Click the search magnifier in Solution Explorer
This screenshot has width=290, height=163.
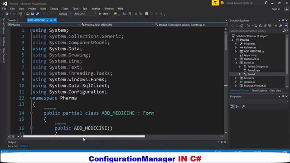[284, 31]
